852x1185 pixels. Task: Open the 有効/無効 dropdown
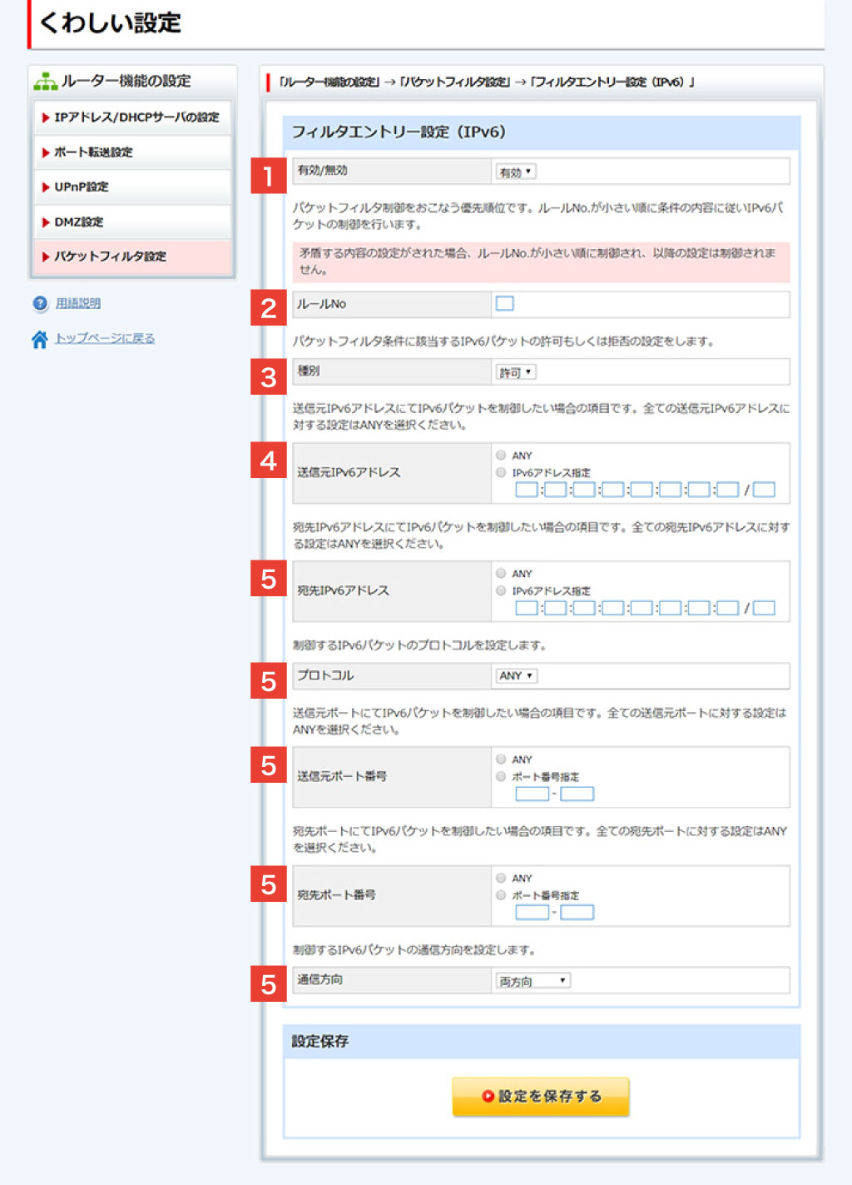516,172
